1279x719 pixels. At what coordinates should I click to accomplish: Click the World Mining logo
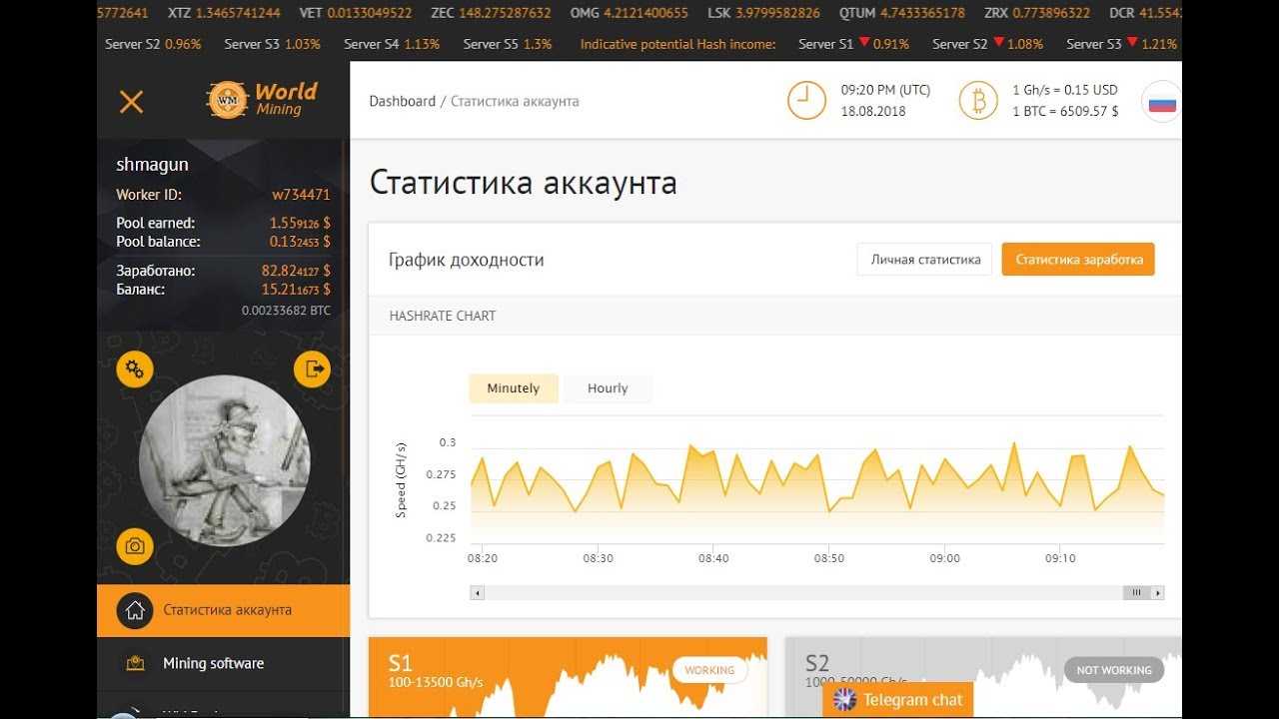(262, 99)
